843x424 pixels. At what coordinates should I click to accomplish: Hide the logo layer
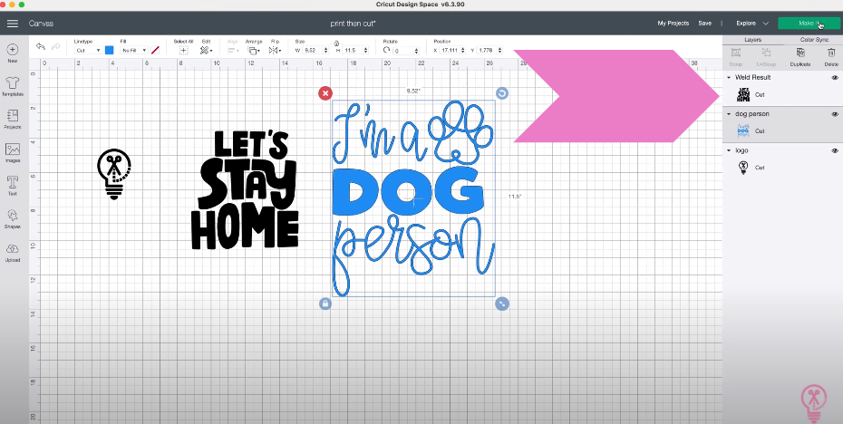(x=835, y=150)
